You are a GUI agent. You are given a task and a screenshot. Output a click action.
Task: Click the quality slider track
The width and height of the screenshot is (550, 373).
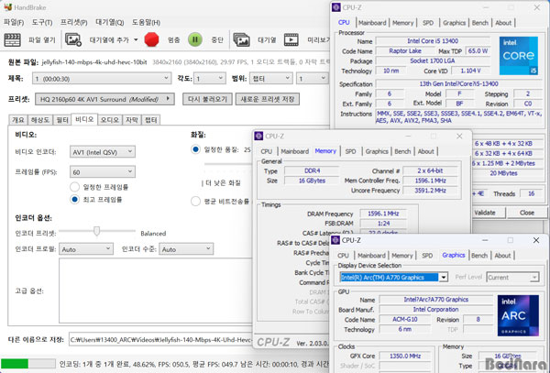[228, 164]
